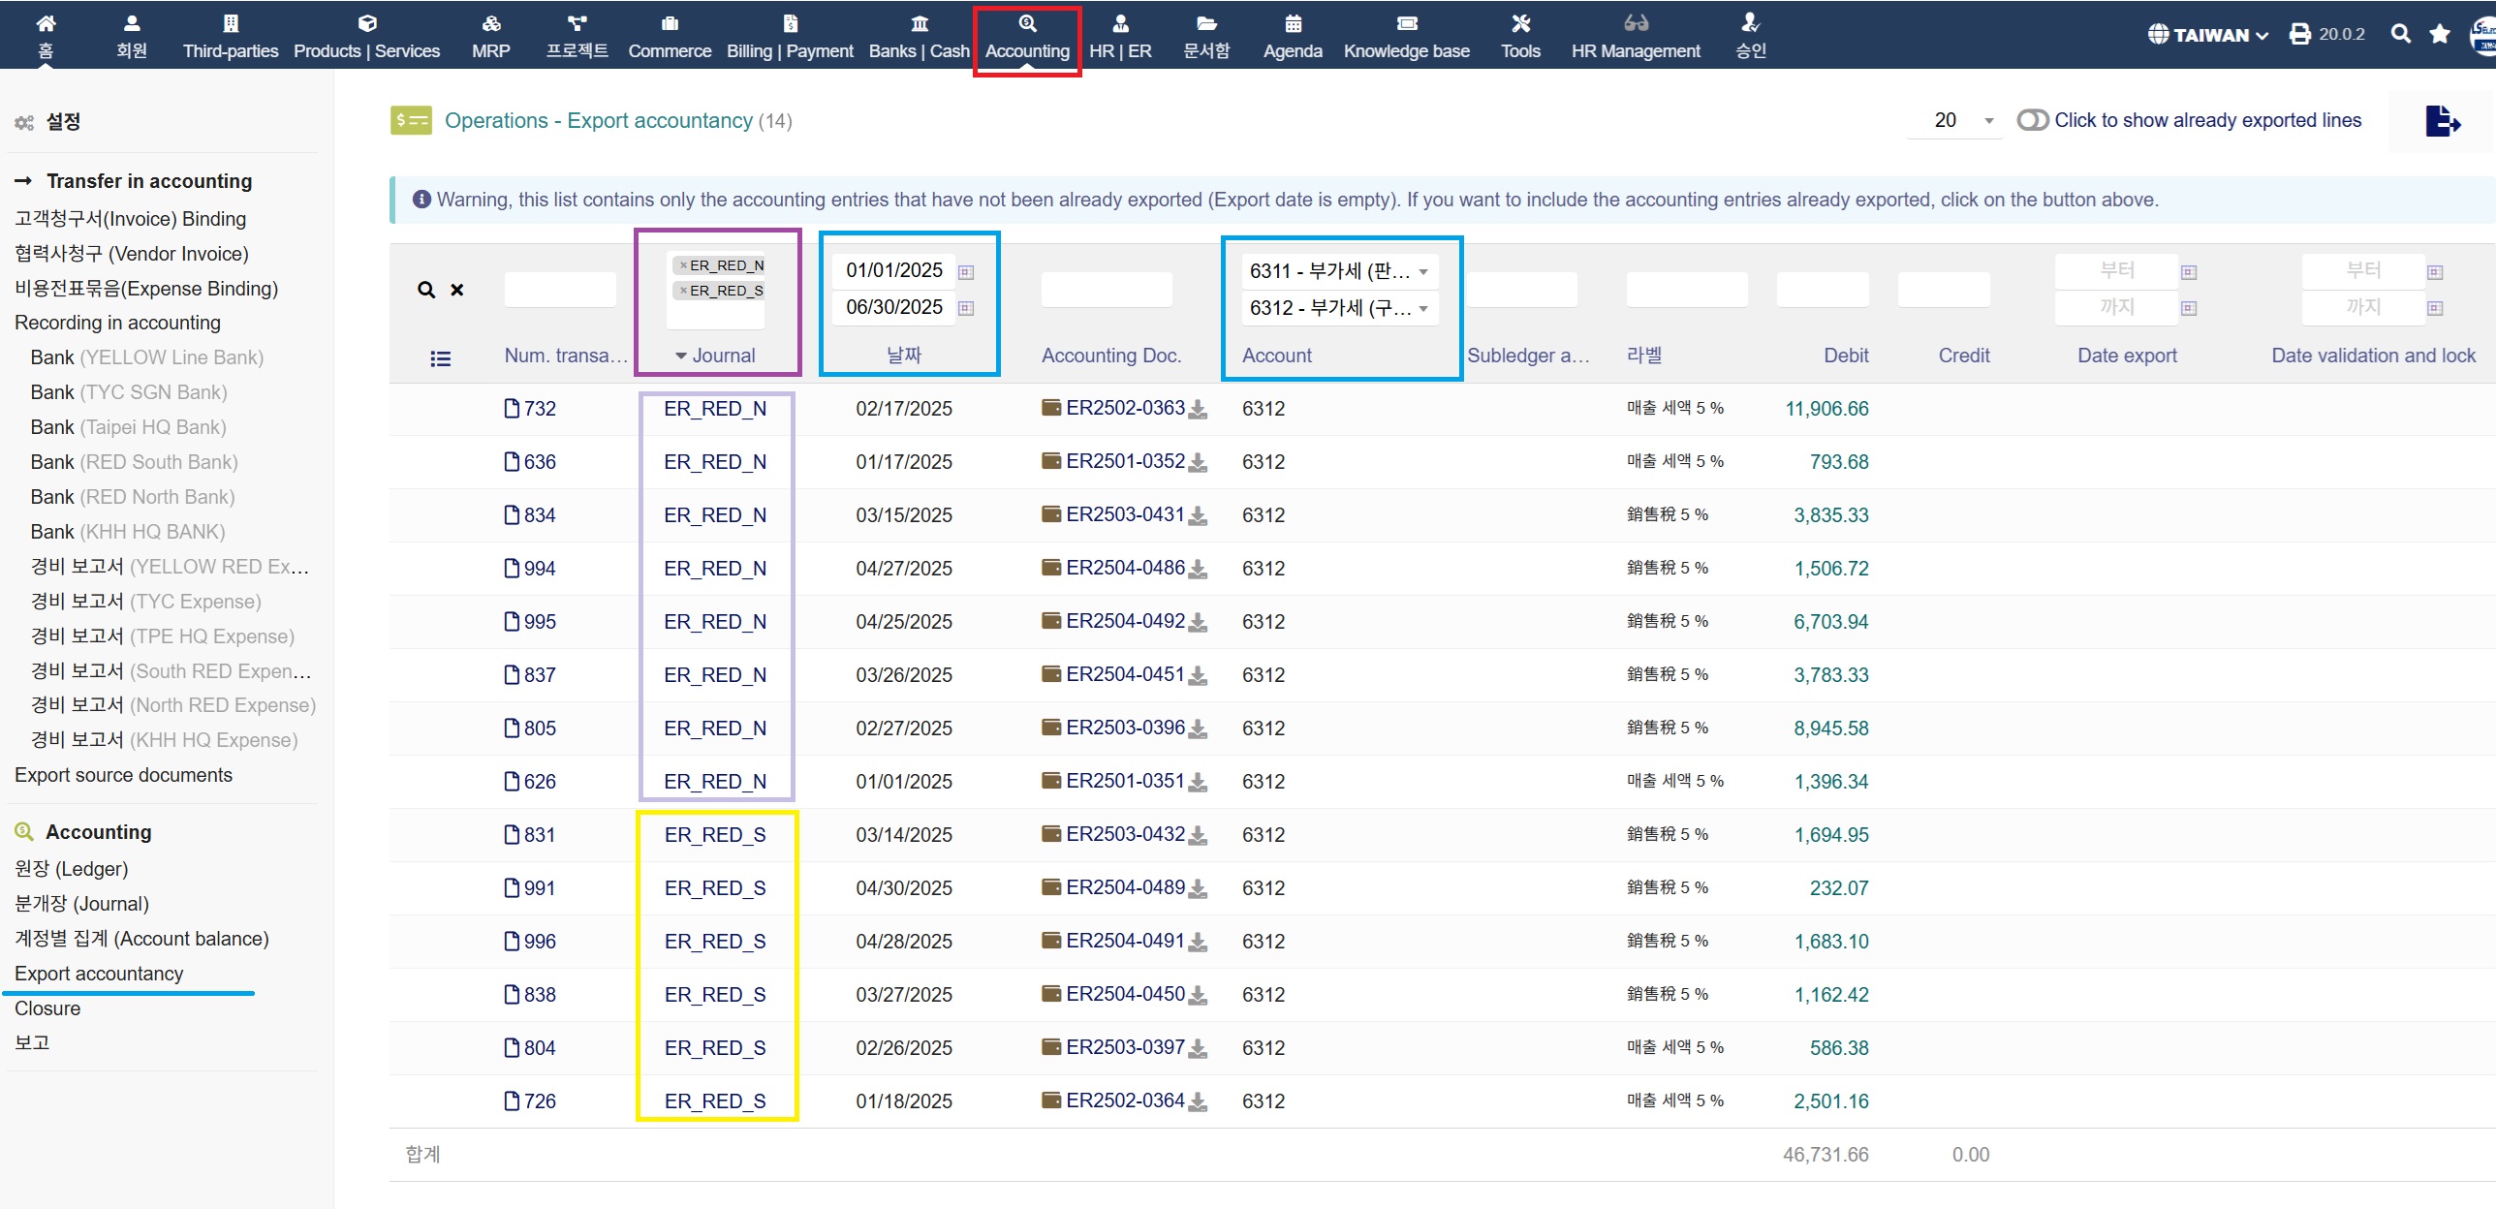Download the document ER2502-0363 file
2496x1209 pixels.
pos(1199,409)
